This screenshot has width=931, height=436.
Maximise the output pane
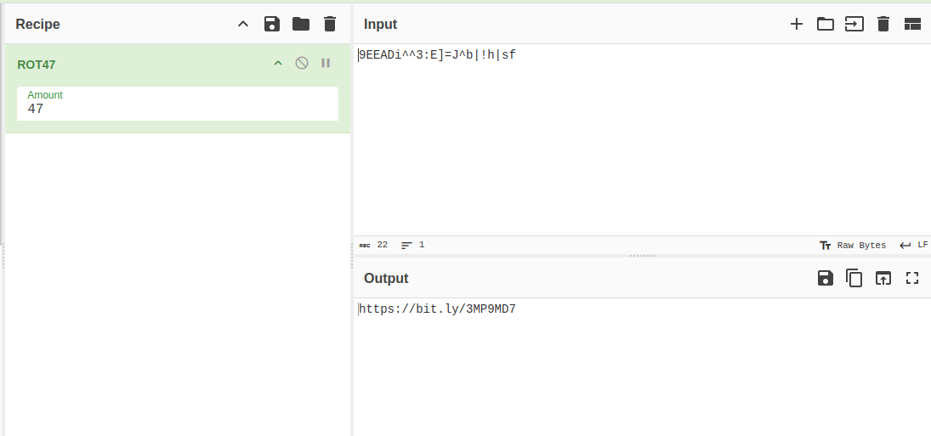point(912,278)
